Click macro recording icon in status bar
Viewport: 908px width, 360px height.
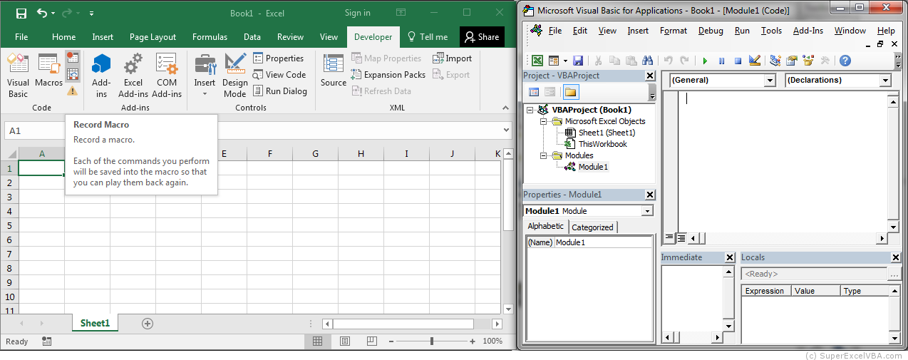coord(46,341)
